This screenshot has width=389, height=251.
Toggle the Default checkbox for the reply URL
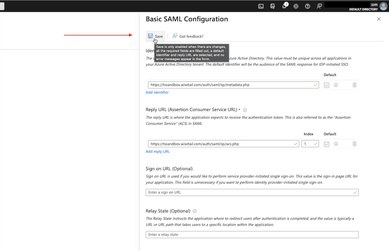(x=326, y=144)
